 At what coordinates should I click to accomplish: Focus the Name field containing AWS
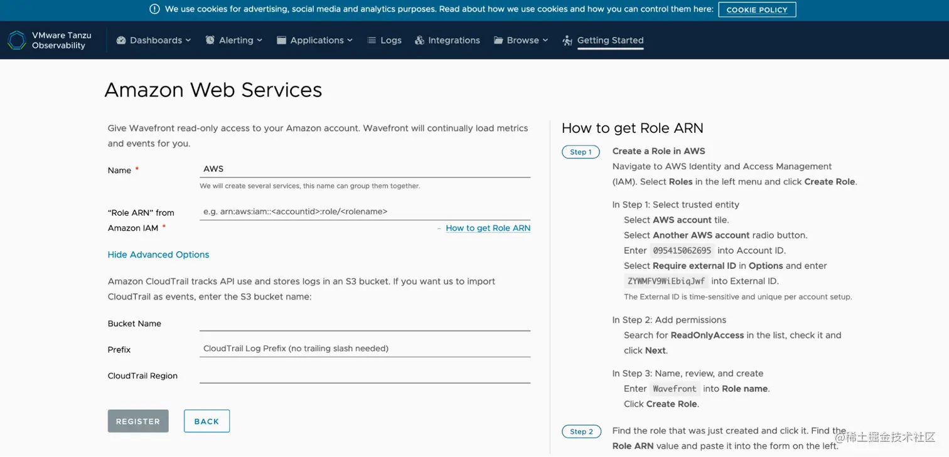click(365, 169)
